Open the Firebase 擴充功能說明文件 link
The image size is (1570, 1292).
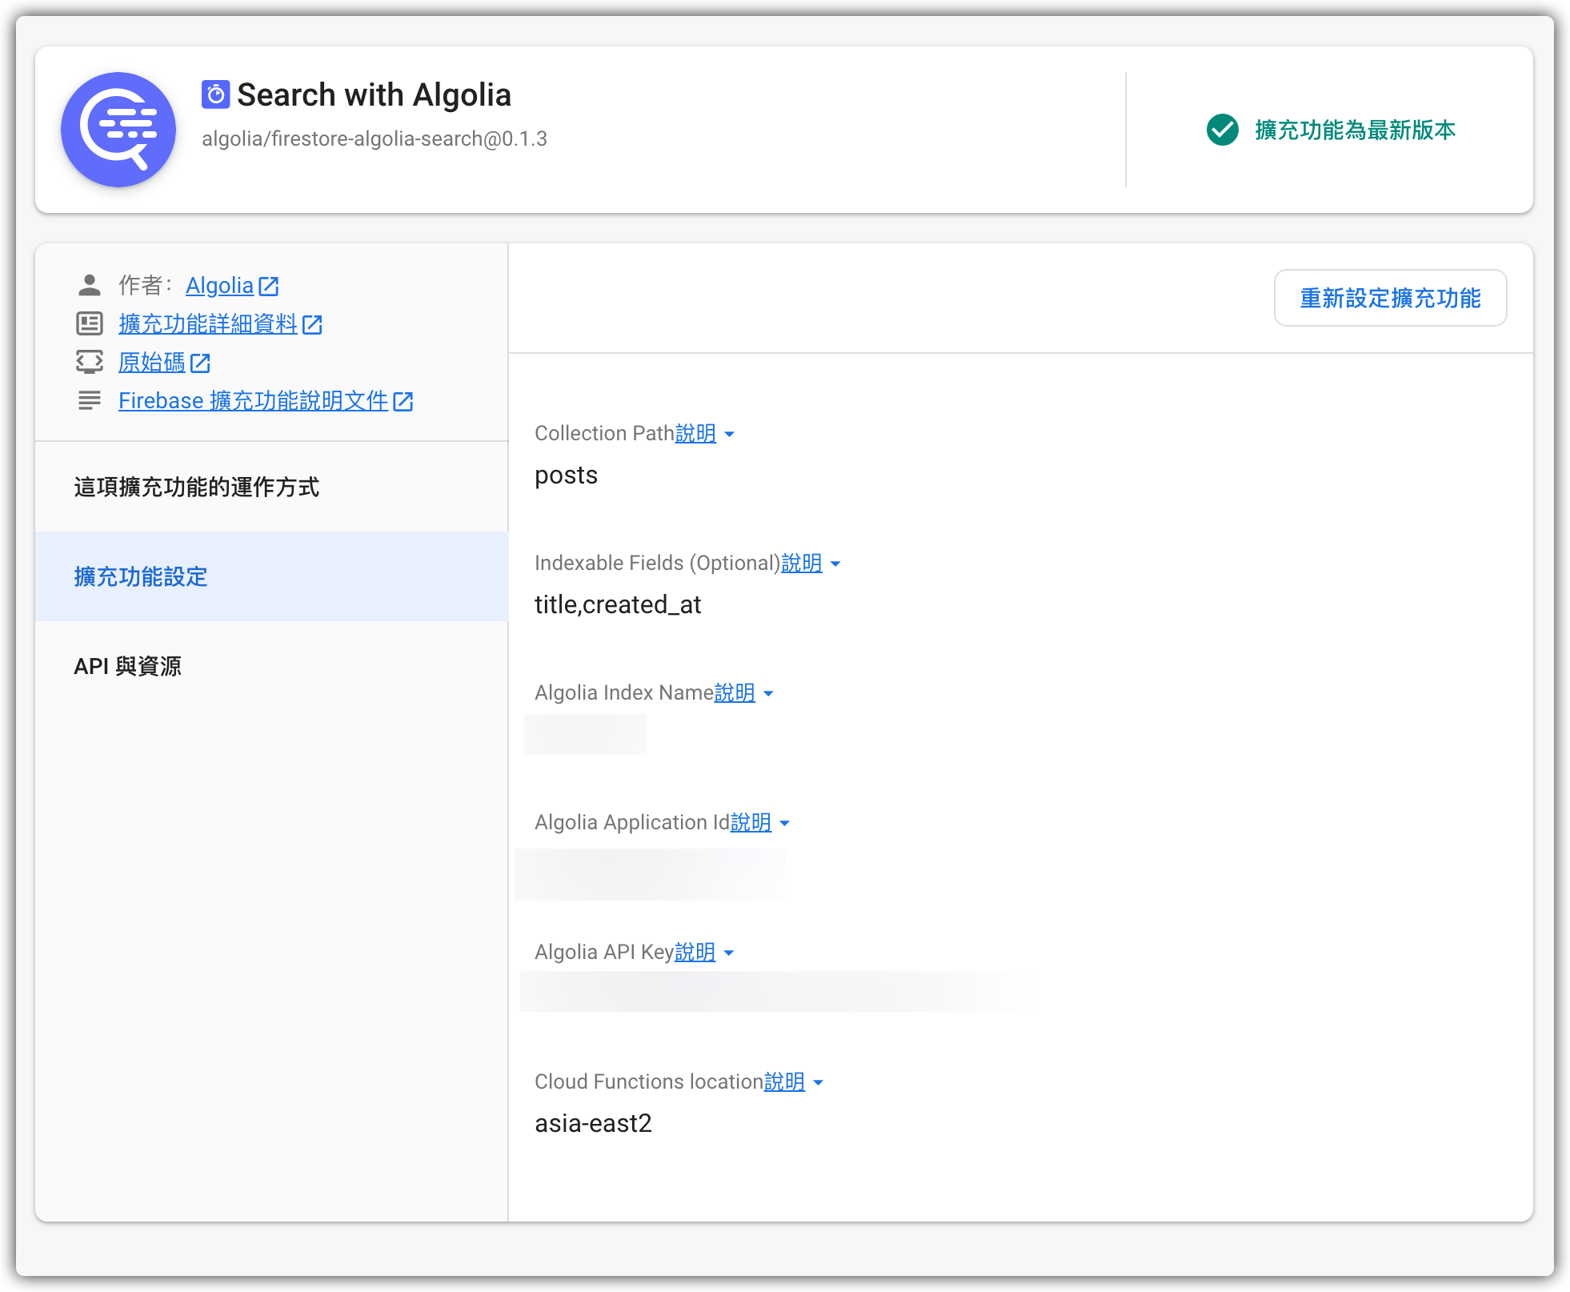click(x=253, y=401)
